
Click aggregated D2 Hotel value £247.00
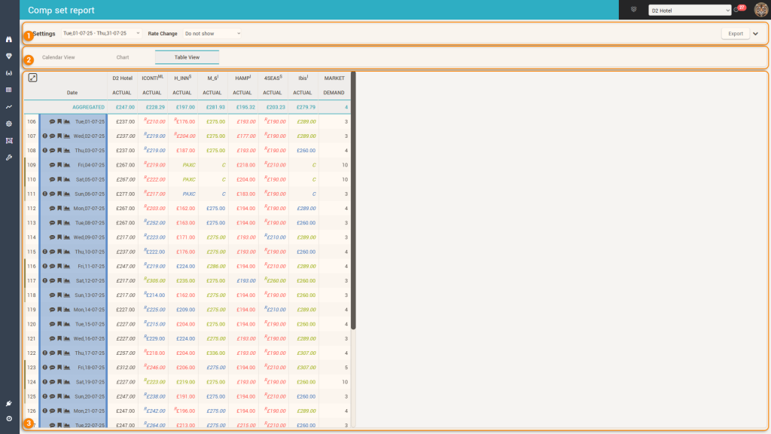click(x=125, y=107)
